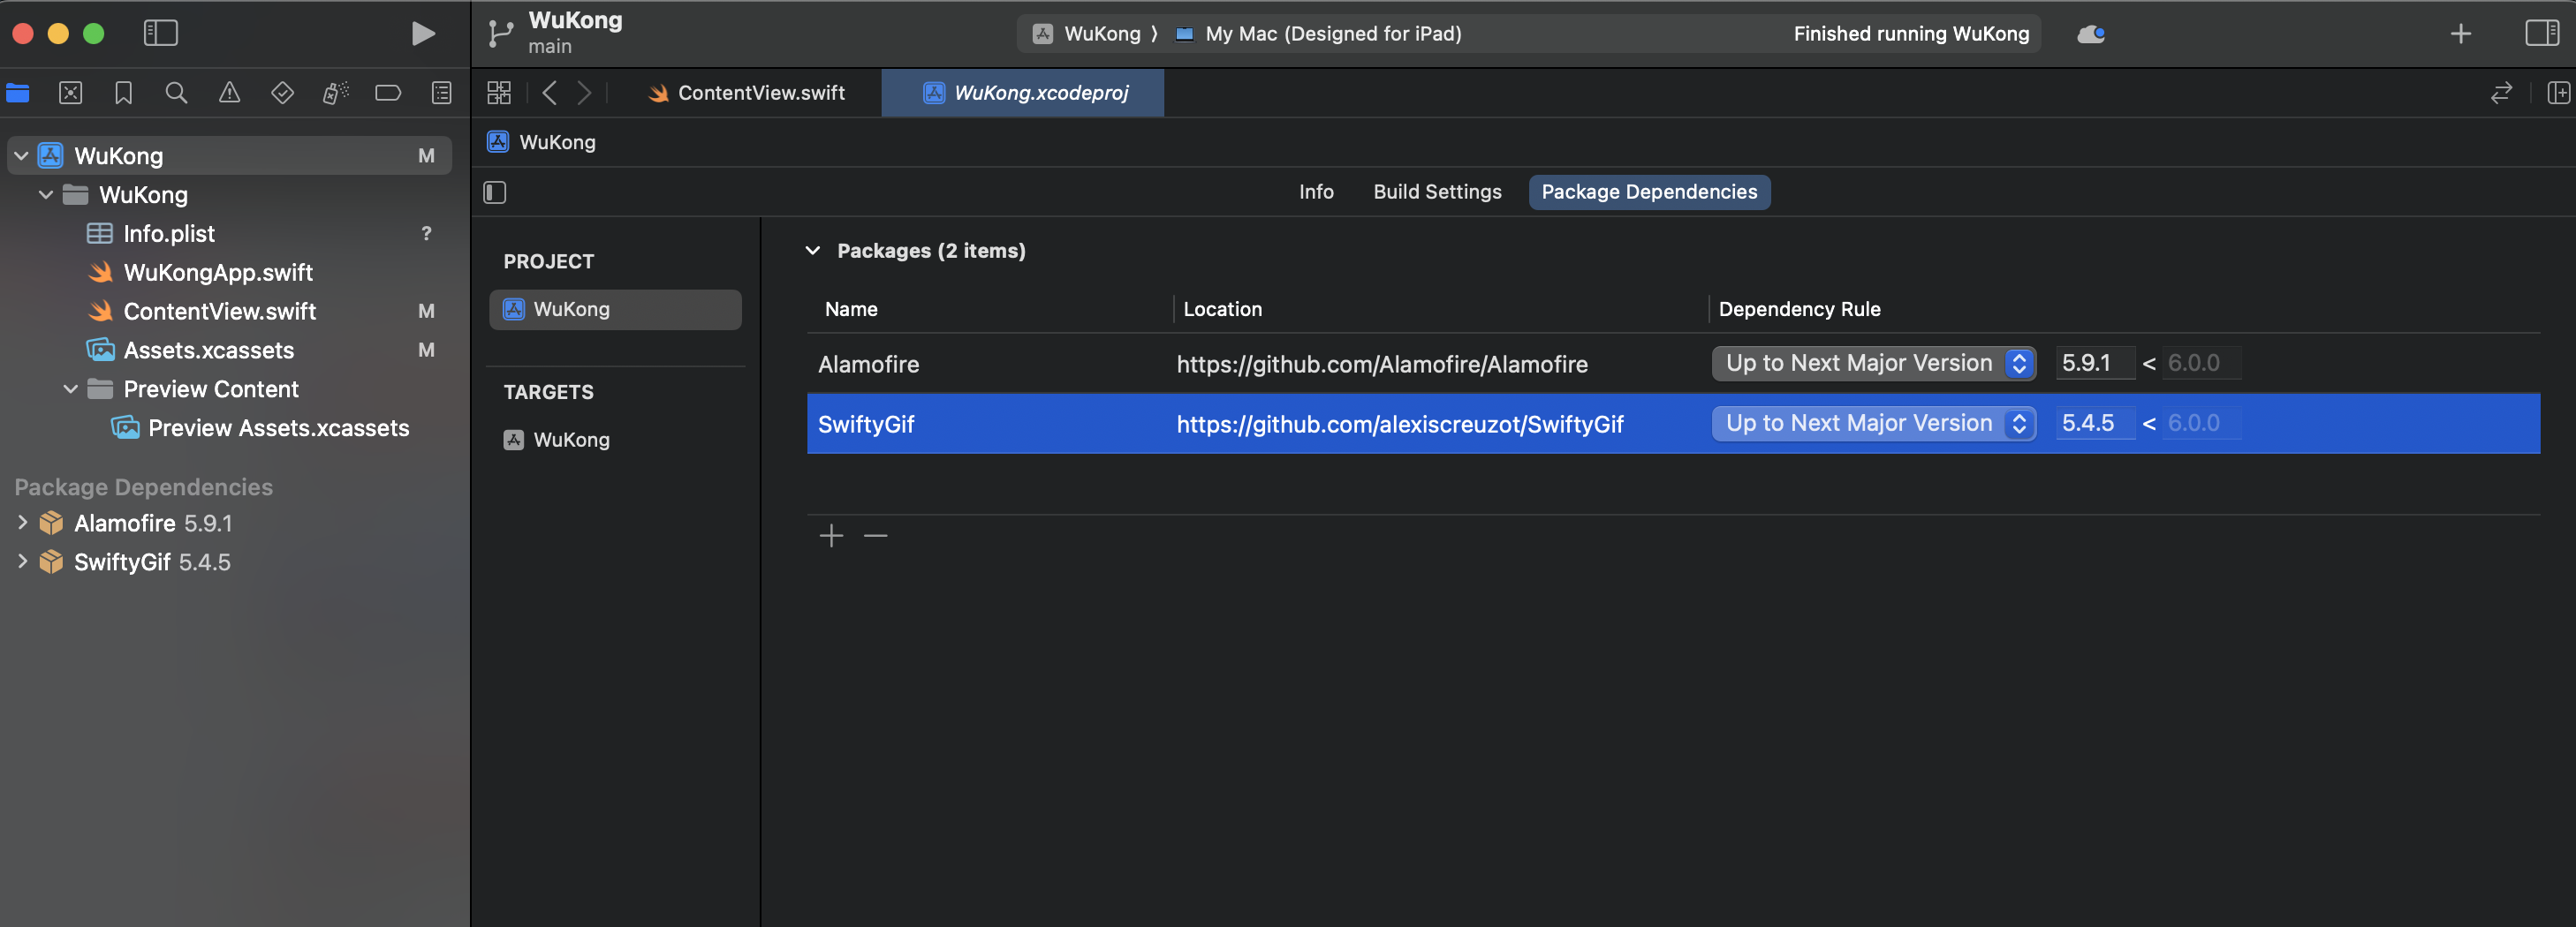Screen dimensions: 2576x927
Task: Open the related items grid icon
Action: click(498, 93)
